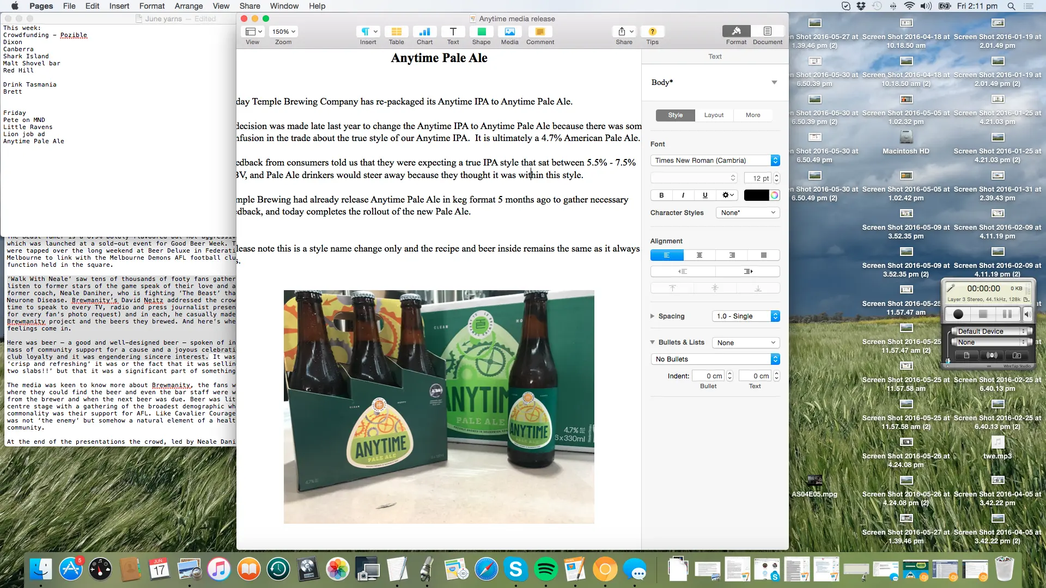
Task: Toggle italic formatting
Action: [x=683, y=195]
